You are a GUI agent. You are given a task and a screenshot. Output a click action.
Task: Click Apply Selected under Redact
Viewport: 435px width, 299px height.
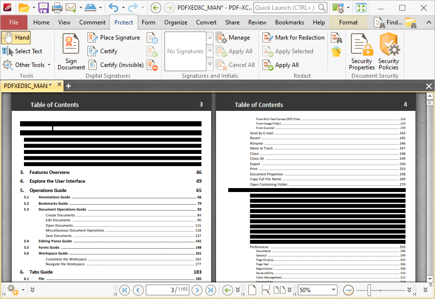tap(288, 51)
